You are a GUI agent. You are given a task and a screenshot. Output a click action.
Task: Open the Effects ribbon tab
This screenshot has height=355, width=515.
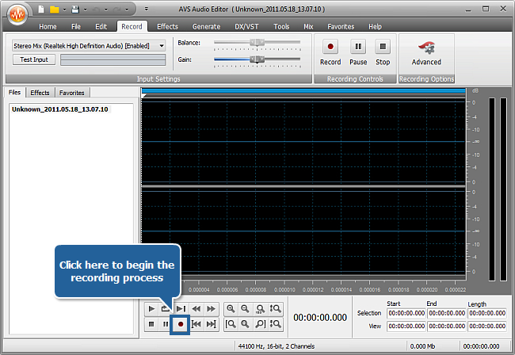tap(167, 27)
